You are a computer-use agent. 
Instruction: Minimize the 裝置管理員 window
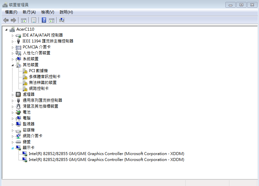tap(231, 5)
